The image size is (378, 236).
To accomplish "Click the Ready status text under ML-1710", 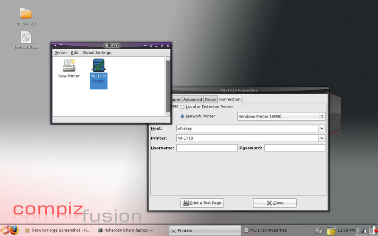I will click(x=99, y=81).
